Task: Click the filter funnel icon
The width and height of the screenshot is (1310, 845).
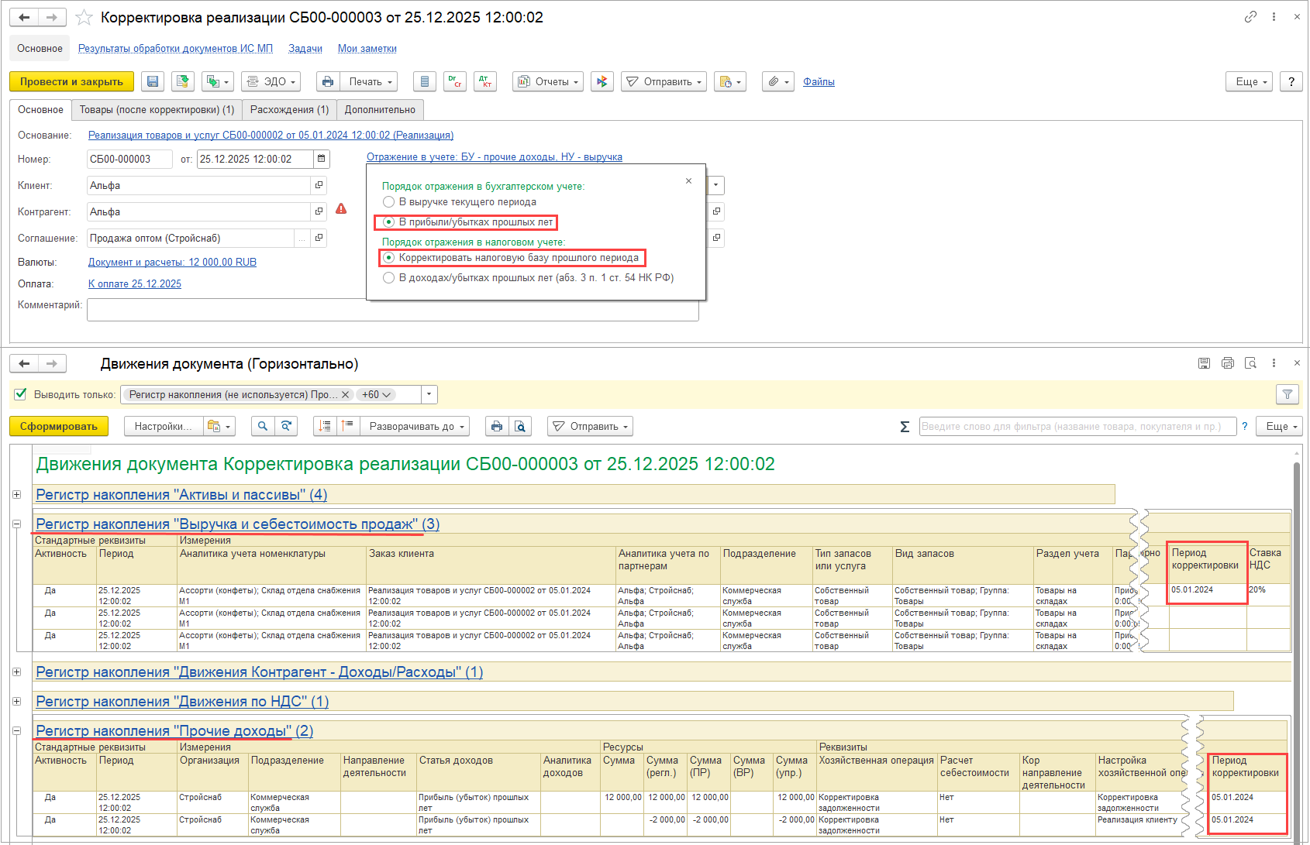Action: point(1287,394)
